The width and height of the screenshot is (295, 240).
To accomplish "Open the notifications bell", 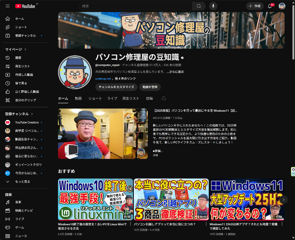I will 270,6.
